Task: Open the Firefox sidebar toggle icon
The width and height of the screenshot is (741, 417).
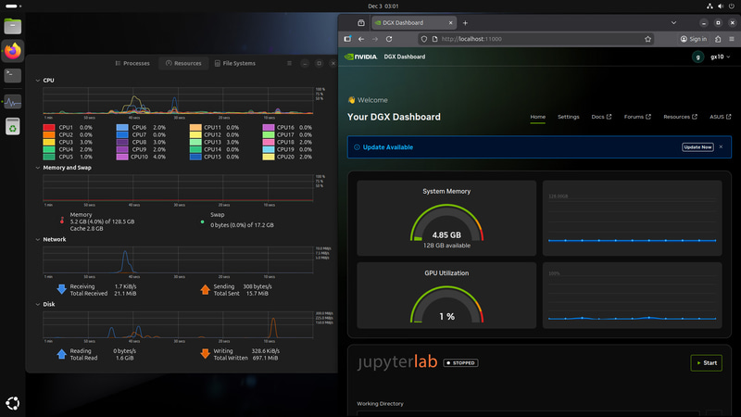Action: pyautogui.click(x=347, y=39)
